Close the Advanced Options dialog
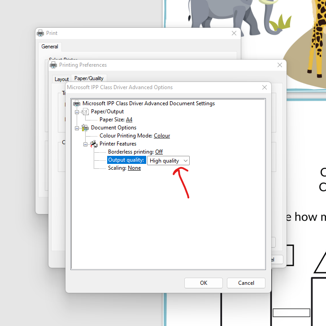 tap(265, 87)
